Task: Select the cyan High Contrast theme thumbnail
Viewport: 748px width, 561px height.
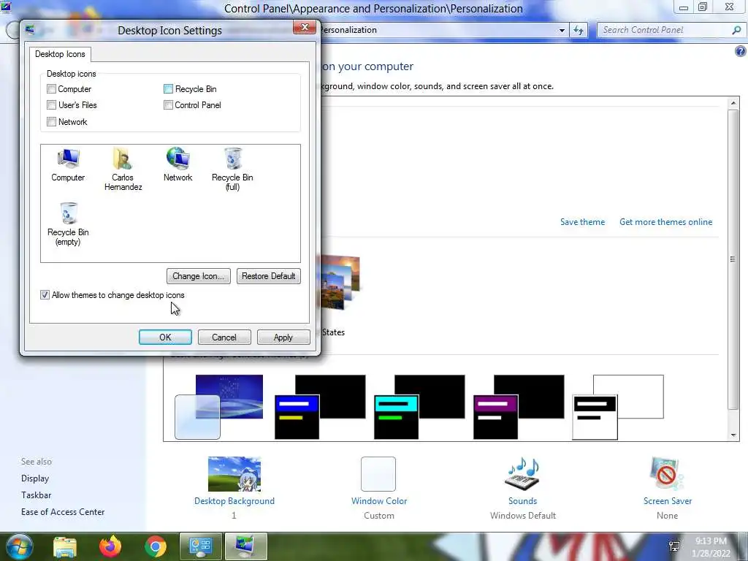Action: click(419, 407)
